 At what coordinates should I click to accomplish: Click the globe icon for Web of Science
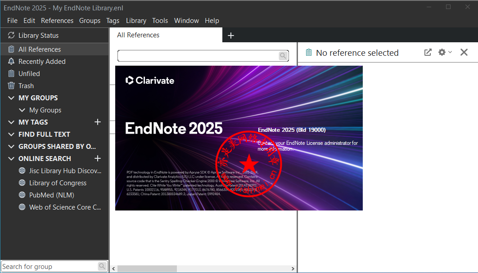coord(22,207)
